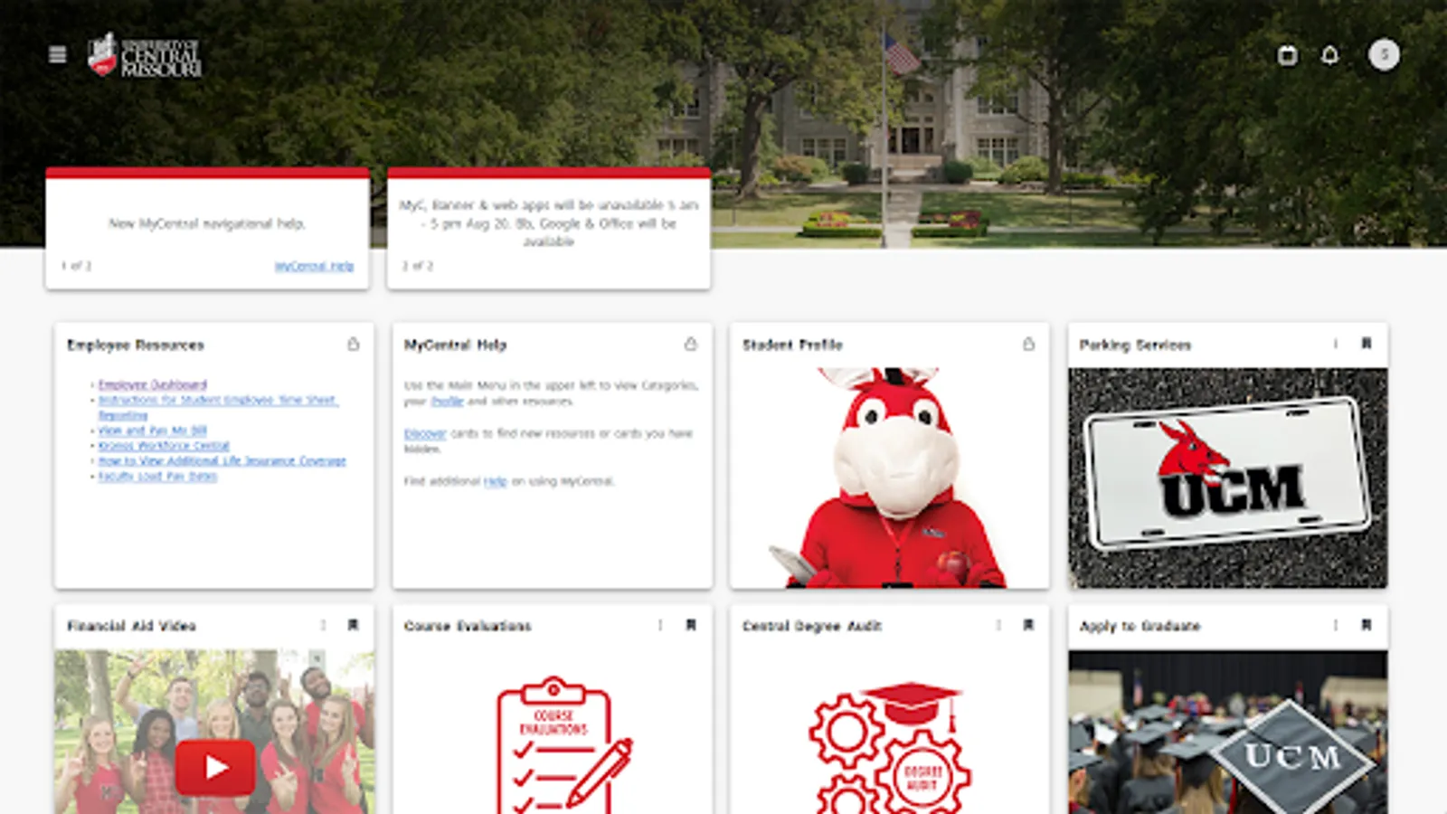Click the Profile link in MyCentral Help
The image size is (1447, 814).
pyautogui.click(x=447, y=402)
